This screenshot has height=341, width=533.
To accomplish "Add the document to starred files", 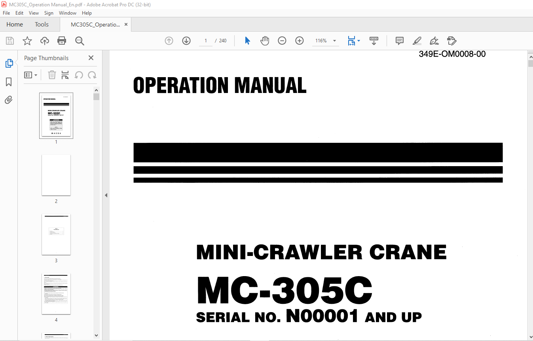I will coord(27,41).
